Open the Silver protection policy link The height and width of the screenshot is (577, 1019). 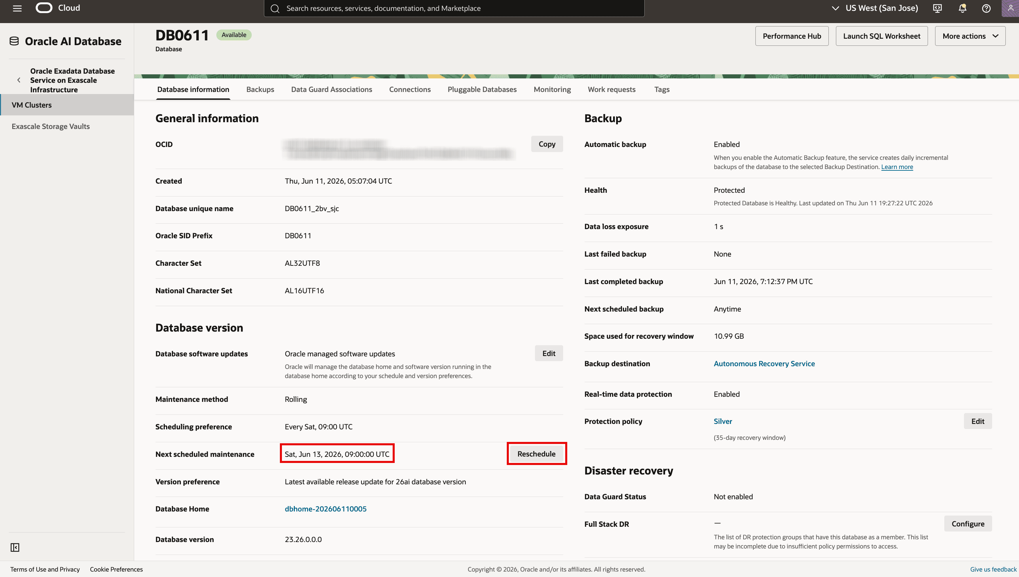(x=723, y=421)
